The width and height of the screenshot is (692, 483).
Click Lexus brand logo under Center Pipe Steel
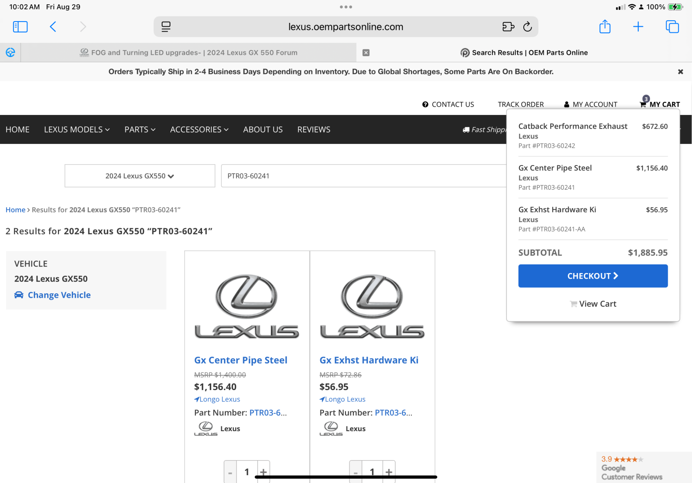206,429
